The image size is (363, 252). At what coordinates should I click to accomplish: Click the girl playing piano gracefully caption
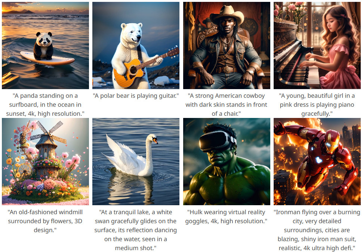pos(317,104)
